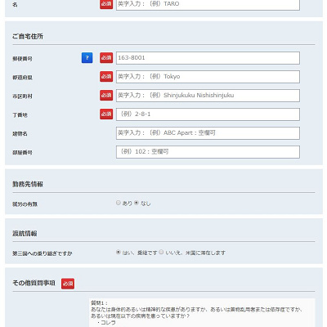Select the あり radio for 就労の有無
327x327 pixels.
click(119, 203)
